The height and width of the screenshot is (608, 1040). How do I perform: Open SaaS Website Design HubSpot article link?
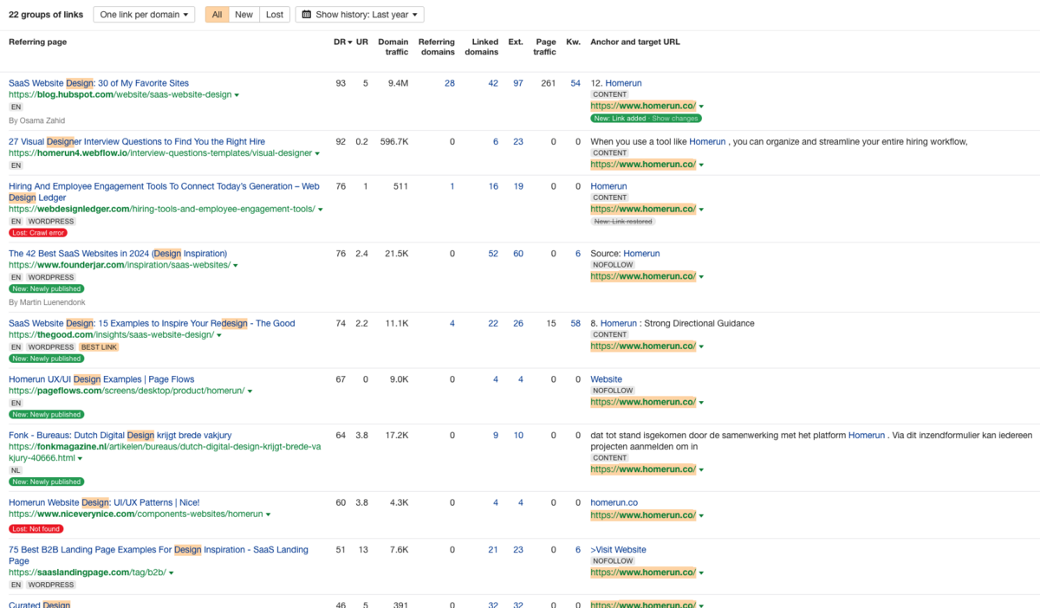[98, 83]
